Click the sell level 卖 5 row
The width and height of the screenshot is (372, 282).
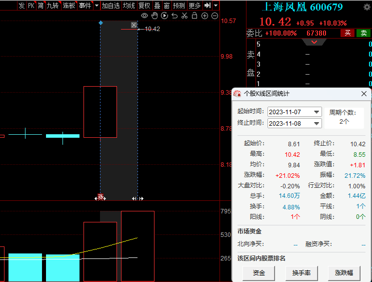click(313, 44)
